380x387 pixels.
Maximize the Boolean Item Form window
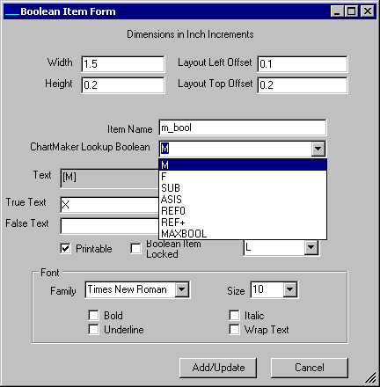click(351, 11)
